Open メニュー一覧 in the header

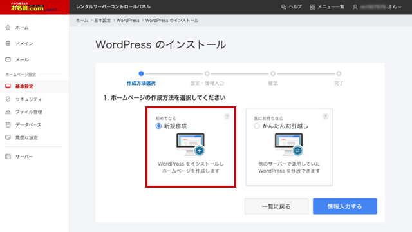[x=331, y=7]
